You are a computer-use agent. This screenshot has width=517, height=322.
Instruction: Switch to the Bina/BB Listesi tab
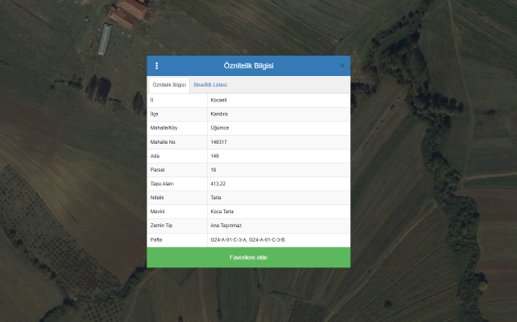coord(210,85)
